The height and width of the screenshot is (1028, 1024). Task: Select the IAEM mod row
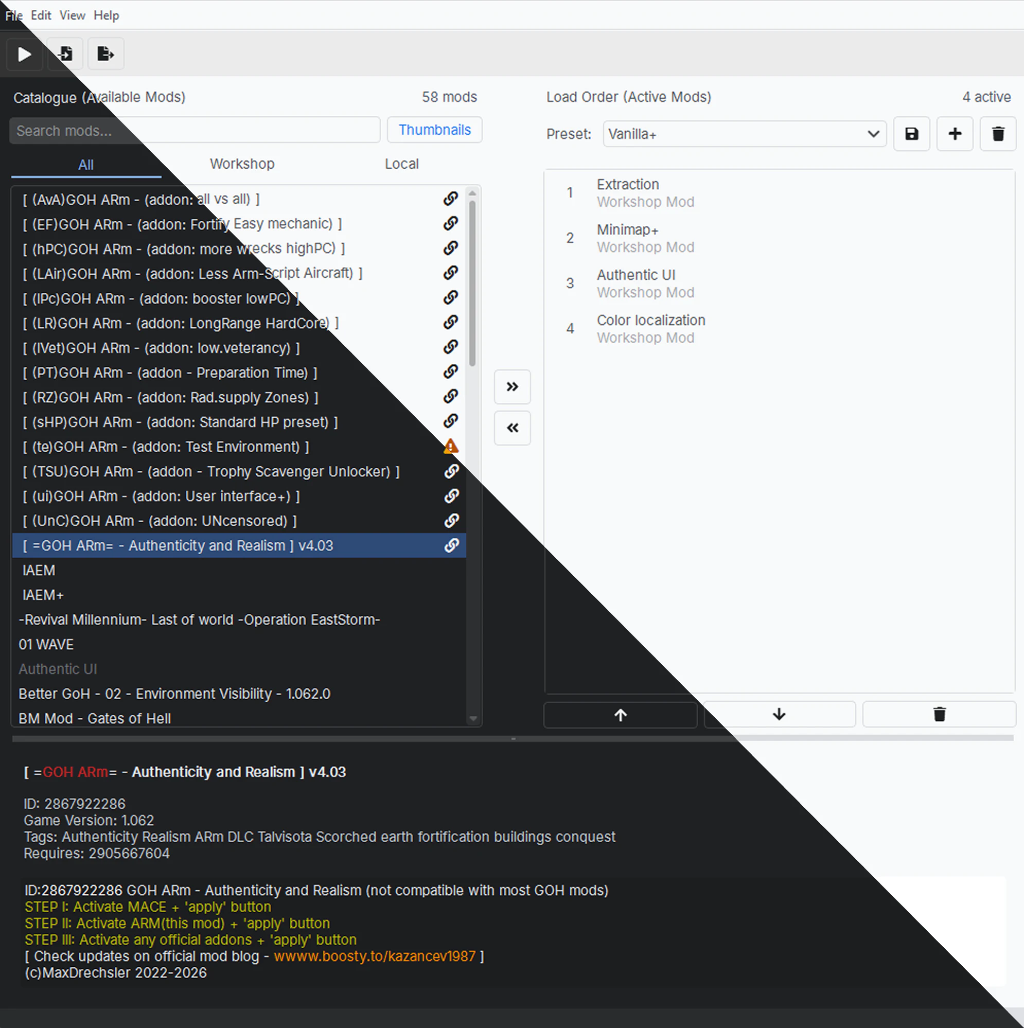pyautogui.click(x=239, y=571)
